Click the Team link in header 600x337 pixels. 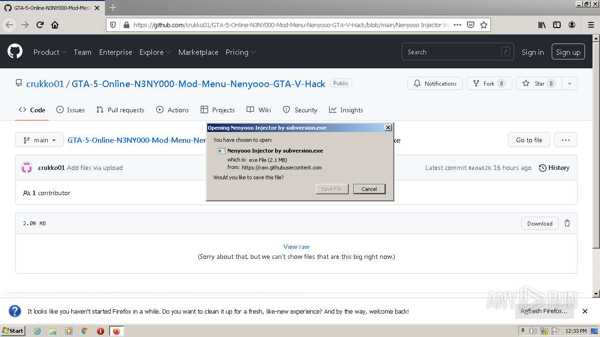click(x=82, y=52)
